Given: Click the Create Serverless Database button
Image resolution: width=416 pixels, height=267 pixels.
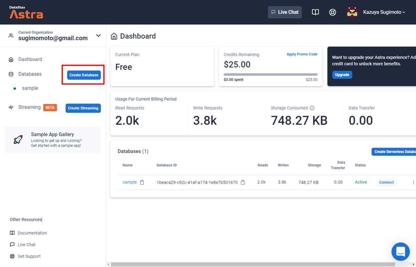Looking at the screenshot, I should pyautogui.click(x=394, y=152).
